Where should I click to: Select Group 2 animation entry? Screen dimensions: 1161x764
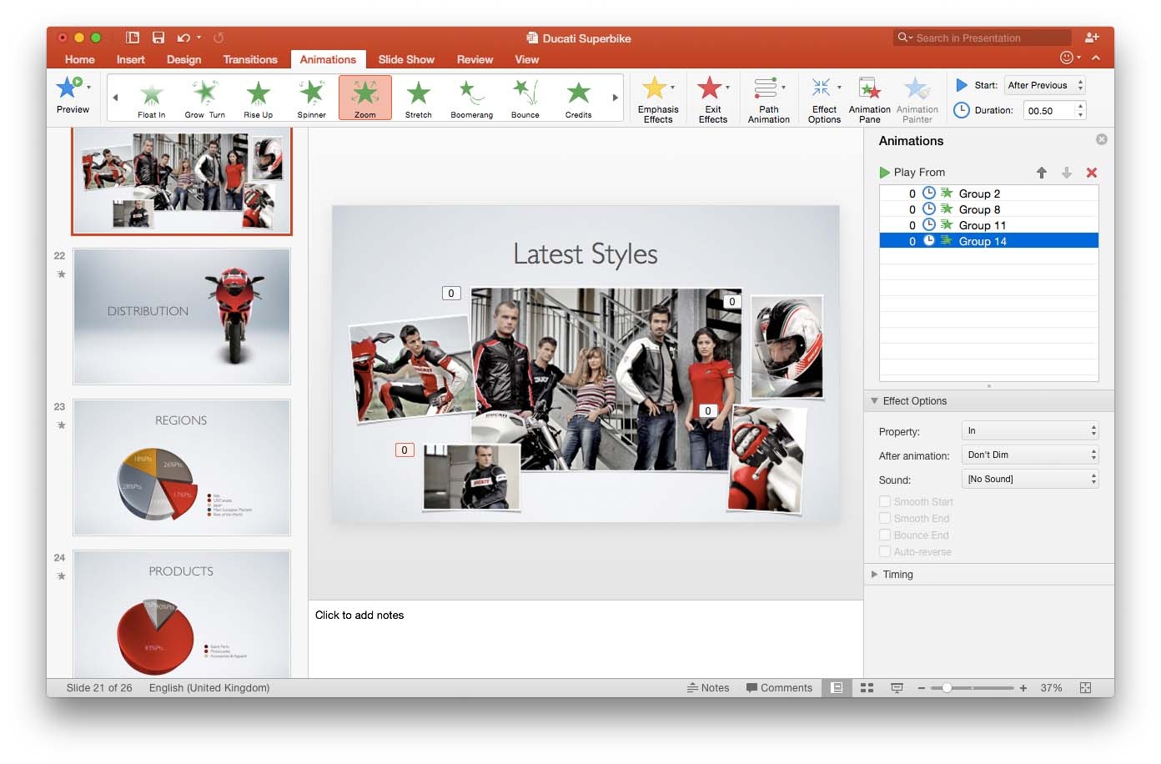pos(988,194)
